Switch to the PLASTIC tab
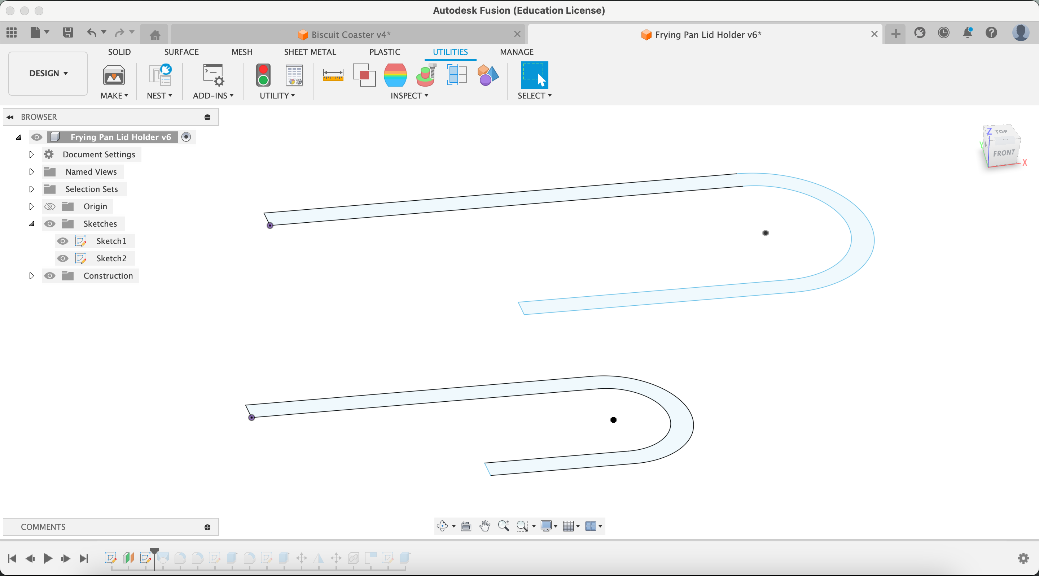This screenshot has width=1039, height=576. (x=385, y=52)
